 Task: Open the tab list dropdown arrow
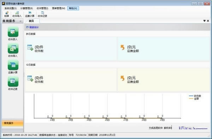(x=204, y=21)
